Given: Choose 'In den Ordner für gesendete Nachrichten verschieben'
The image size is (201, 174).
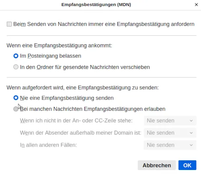Looking at the screenshot, I should click(16, 67).
